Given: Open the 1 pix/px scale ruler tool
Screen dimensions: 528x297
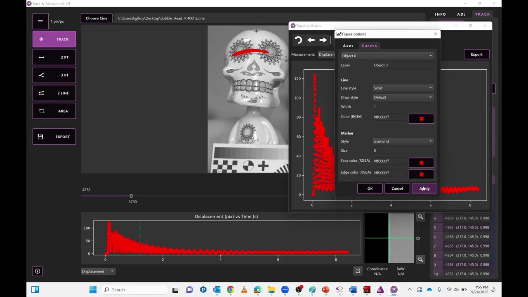Looking at the screenshot, I should click(x=40, y=21).
